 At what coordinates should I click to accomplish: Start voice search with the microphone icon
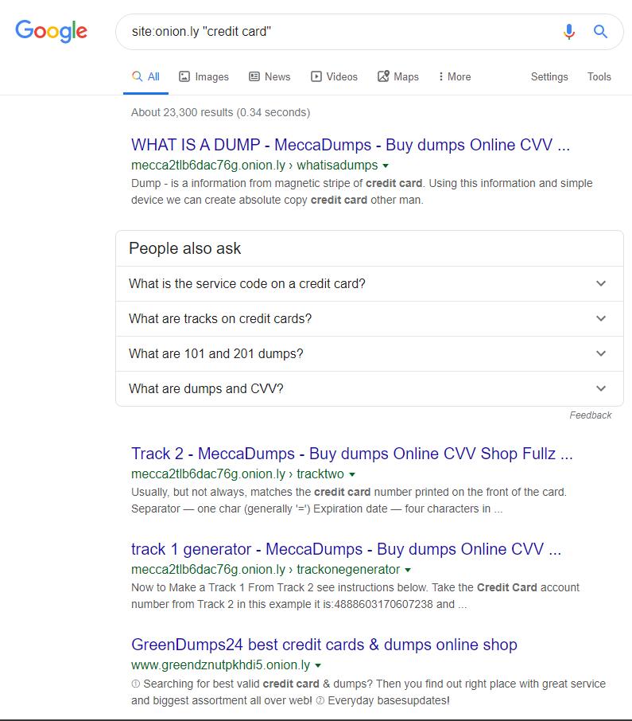point(568,31)
